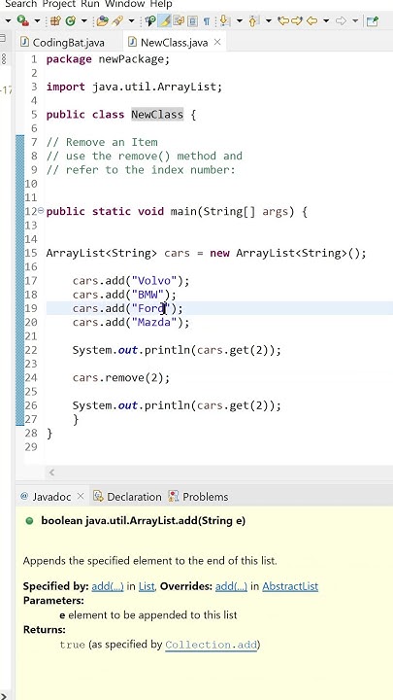Expand the Search icon dropdown arrow
The image size is (393, 700).
(131, 20)
